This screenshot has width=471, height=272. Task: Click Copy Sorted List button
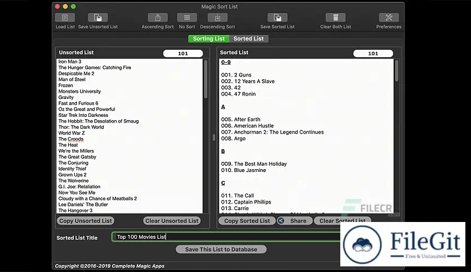coord(247,221)
